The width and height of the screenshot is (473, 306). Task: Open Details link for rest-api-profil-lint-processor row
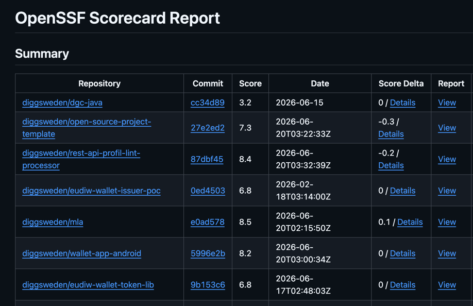(x=391, y=165)
